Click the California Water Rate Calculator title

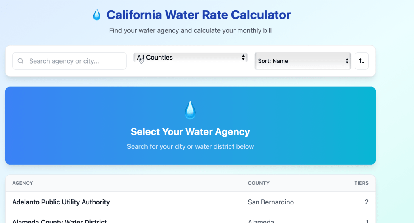(198, 15)
